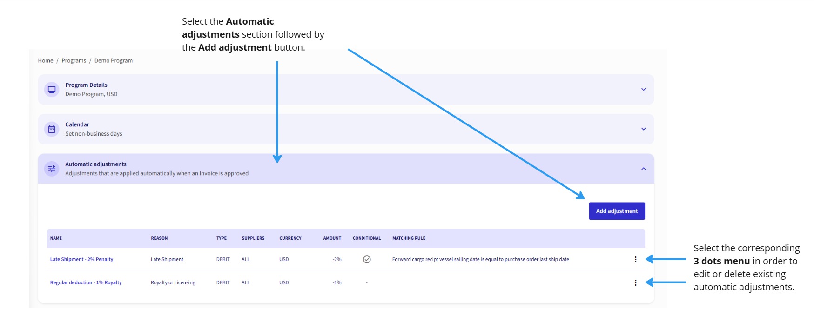The image size is (814, 321).
Task: Click the NAME column header
Action: click(56, 238)
